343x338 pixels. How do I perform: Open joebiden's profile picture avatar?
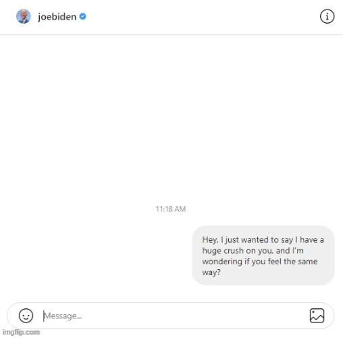click(x=24, y=16)
